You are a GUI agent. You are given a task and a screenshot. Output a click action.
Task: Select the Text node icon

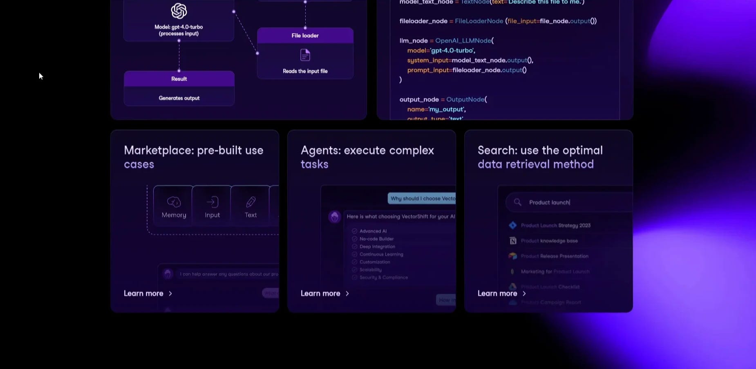pyautogui.click(x=250, y=202)
